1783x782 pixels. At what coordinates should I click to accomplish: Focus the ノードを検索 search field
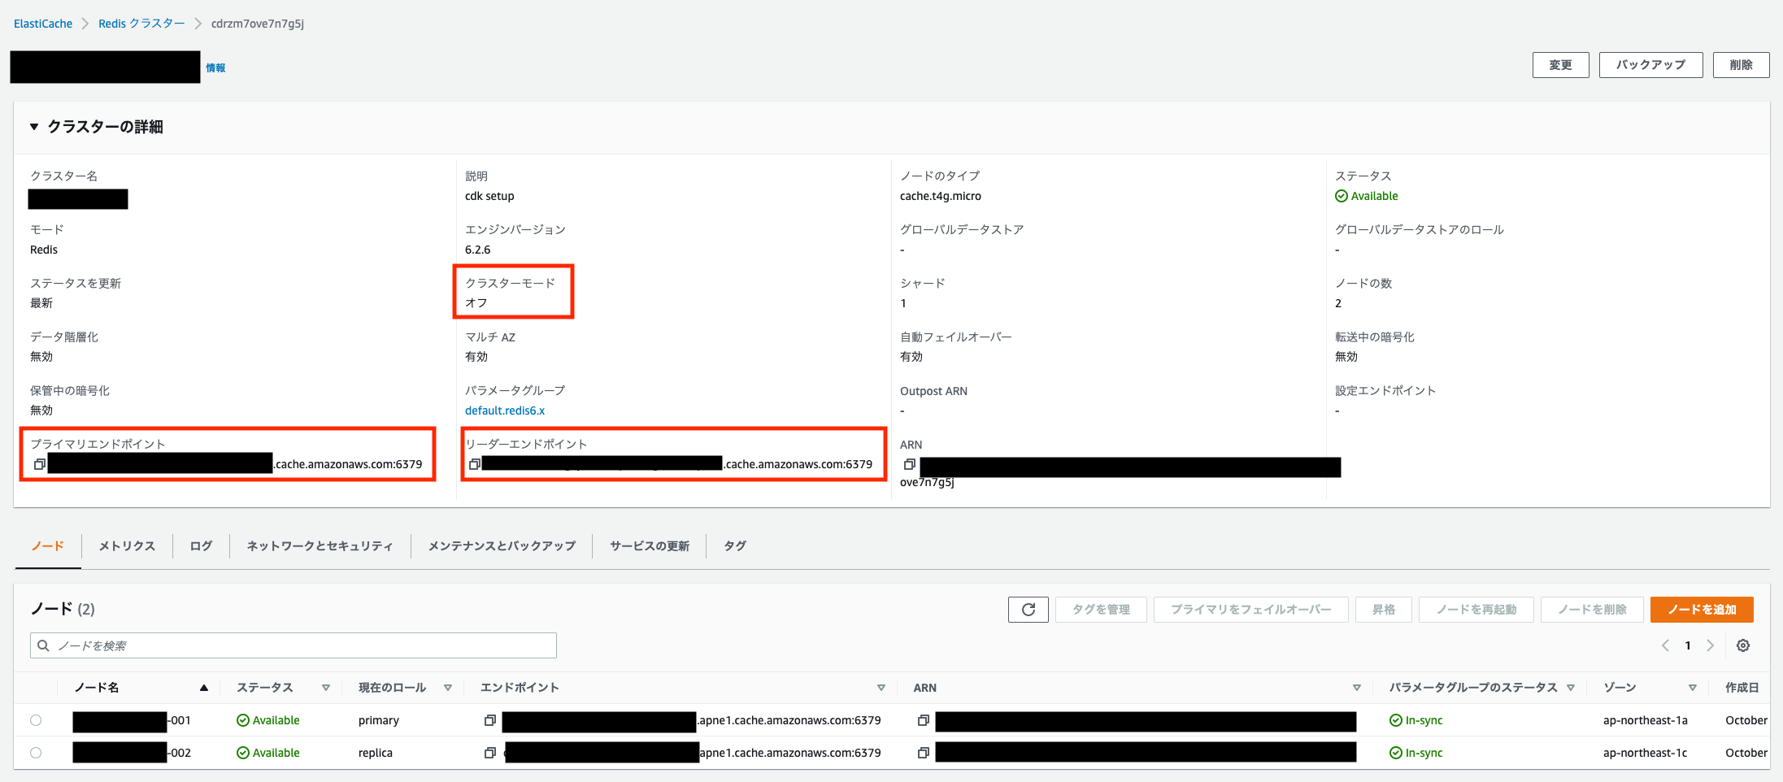coord(294,645)
